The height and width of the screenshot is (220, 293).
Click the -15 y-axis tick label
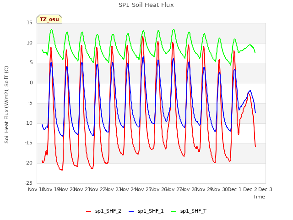pos(29,143)
